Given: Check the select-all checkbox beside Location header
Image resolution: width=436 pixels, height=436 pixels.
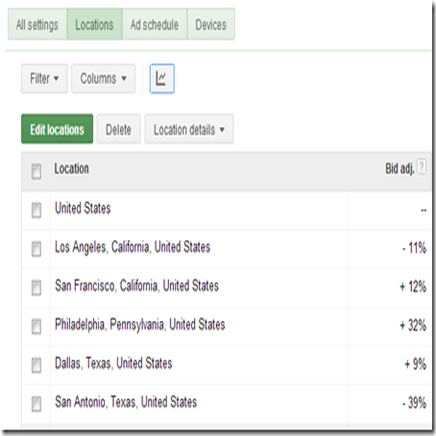Looking at the screenshot, I should (37, 171).
